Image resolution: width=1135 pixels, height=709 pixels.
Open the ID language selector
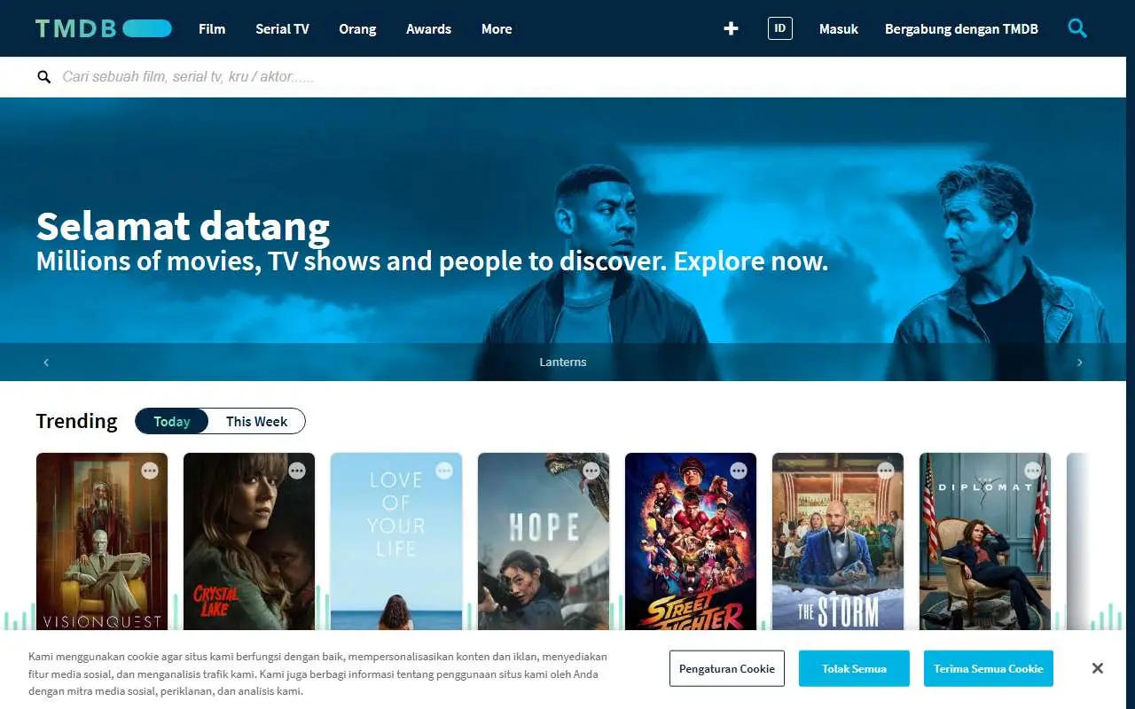(780, 28)
